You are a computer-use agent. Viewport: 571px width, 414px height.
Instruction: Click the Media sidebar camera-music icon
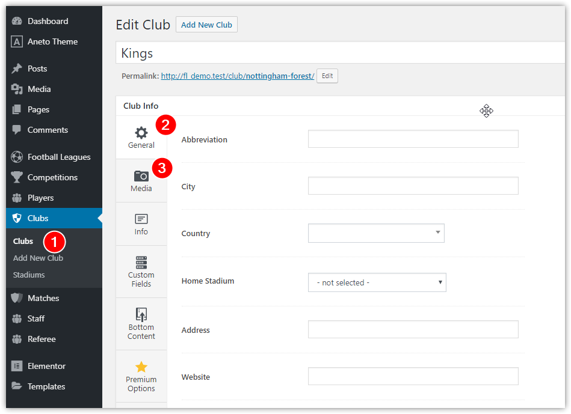pyautogui.click(x=17, y=89)
